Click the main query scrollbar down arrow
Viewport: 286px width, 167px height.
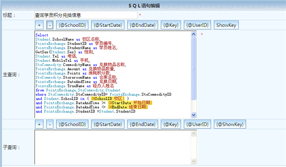(x=193, y=115)
